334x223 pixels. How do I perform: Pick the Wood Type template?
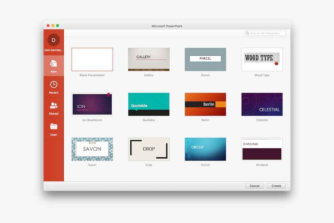click(x=262, y=59)
